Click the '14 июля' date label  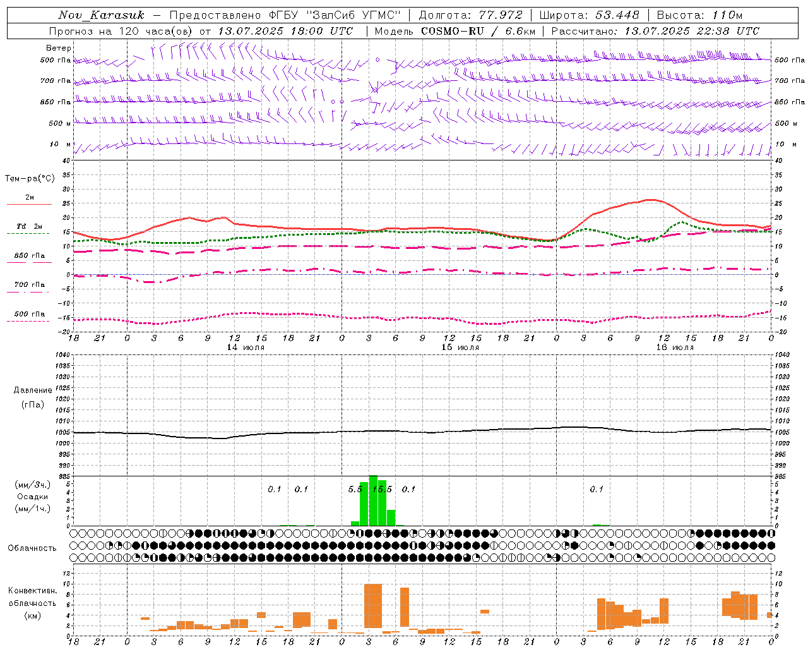(x=246, y=348)
